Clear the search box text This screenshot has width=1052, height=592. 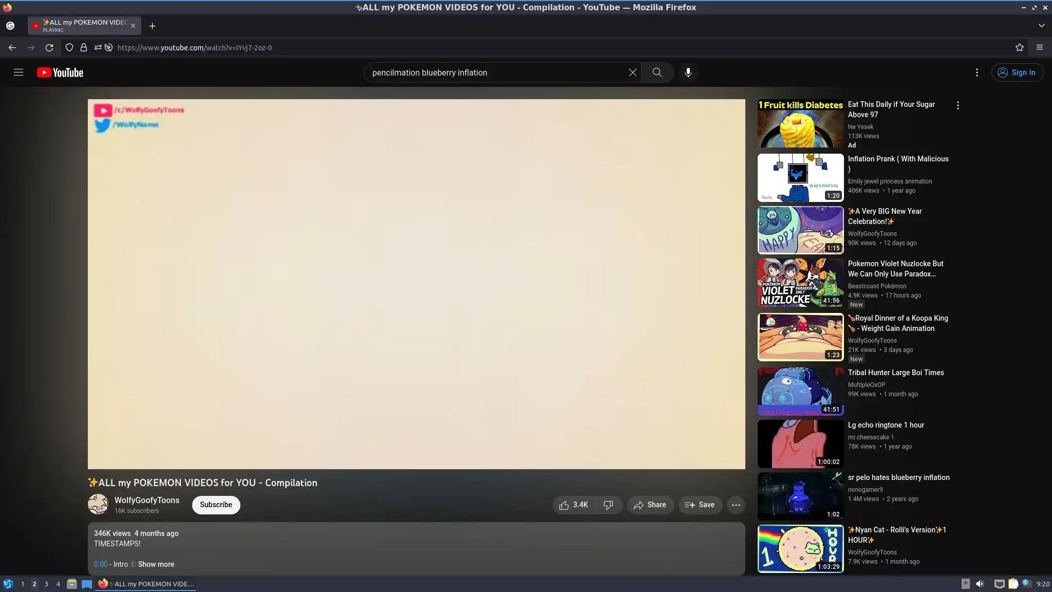632,72
